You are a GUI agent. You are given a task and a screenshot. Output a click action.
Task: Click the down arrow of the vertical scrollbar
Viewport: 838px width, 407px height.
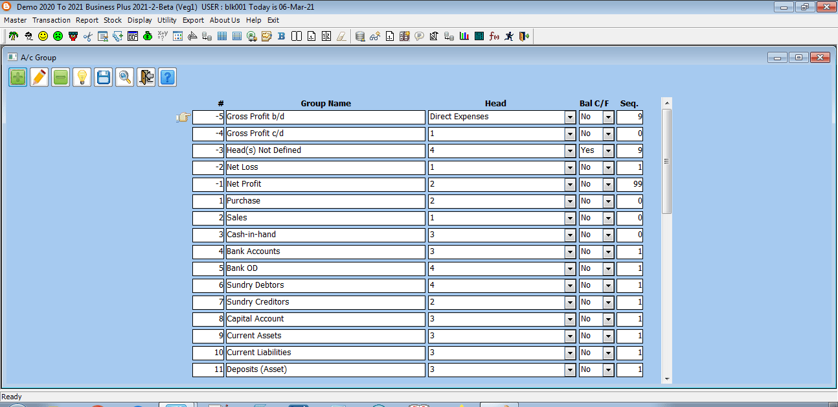(x=666, y=379)
